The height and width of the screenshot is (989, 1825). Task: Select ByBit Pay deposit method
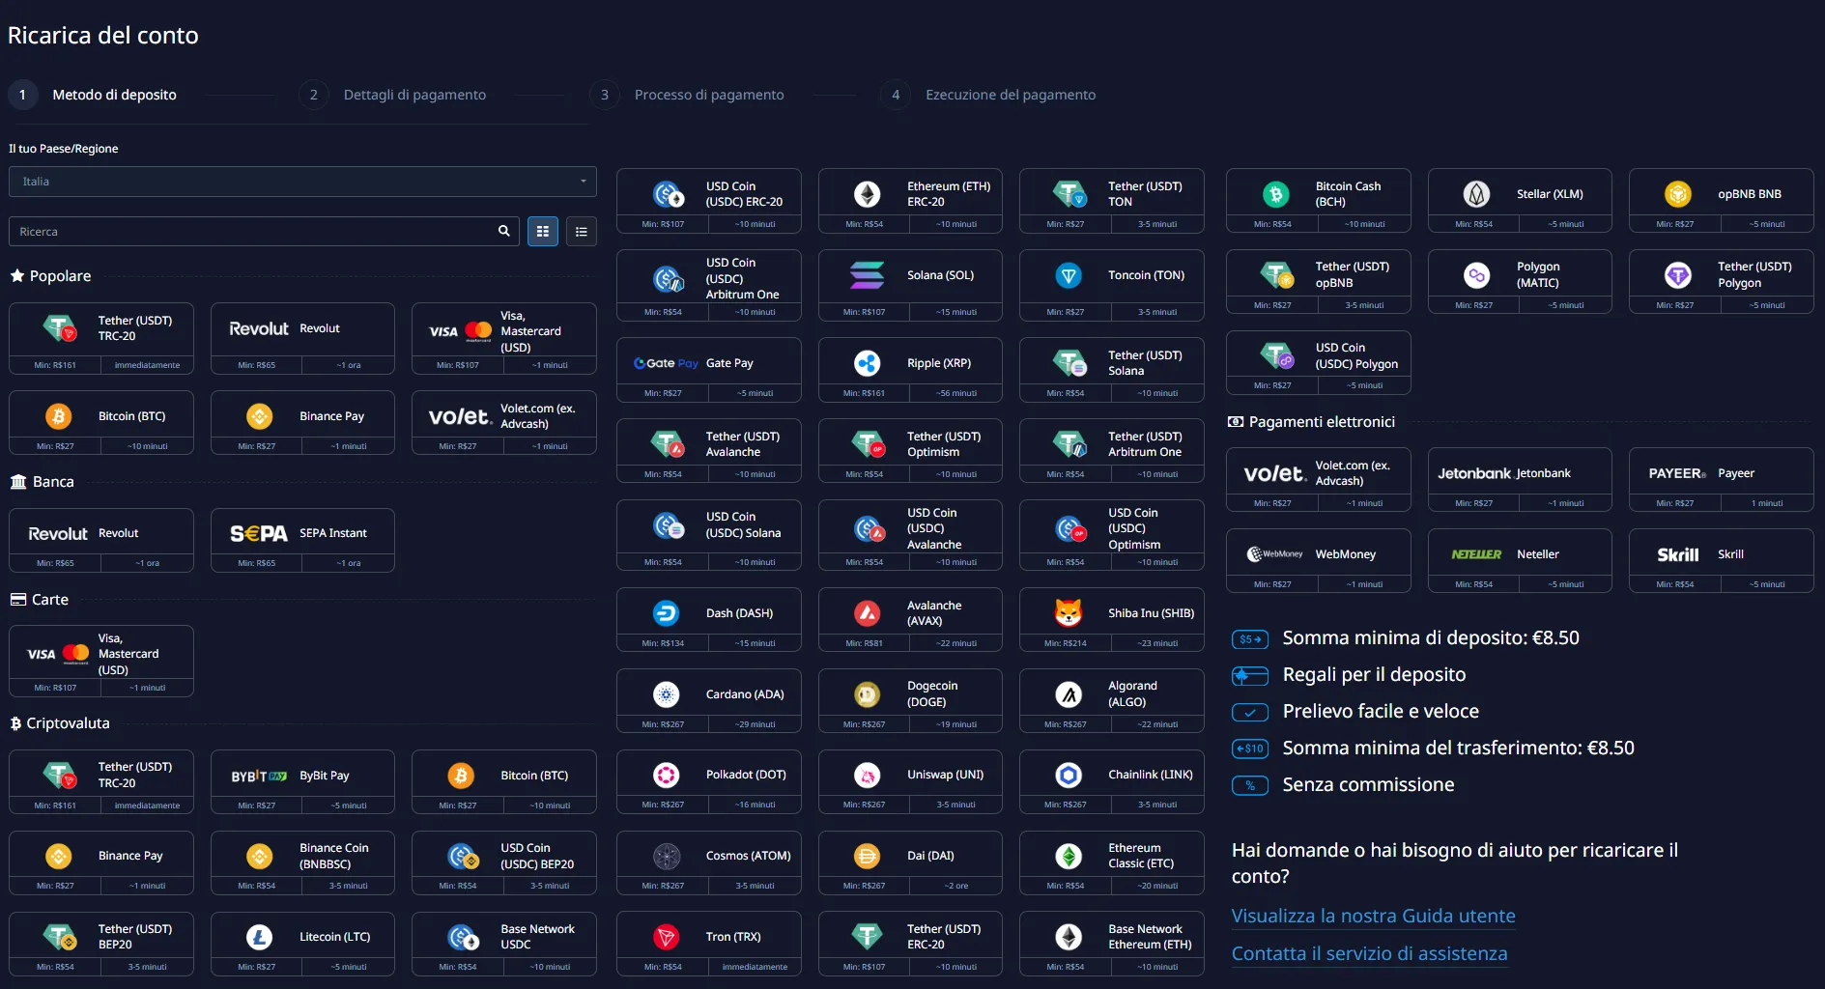[x=302, y=777]
